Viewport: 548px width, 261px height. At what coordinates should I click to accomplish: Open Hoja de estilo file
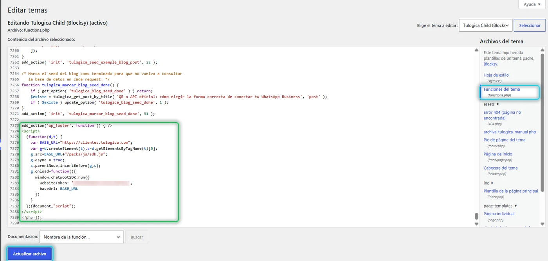[x=496, y=75]
